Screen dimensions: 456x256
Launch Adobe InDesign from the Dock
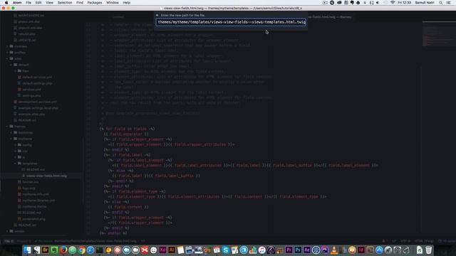click(361, 250)
